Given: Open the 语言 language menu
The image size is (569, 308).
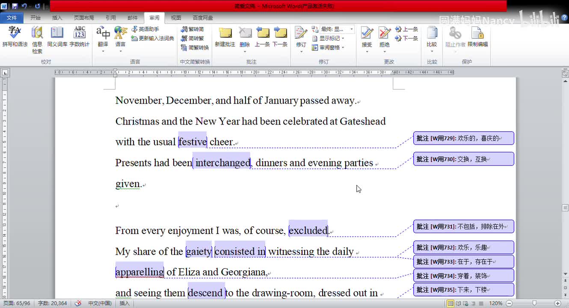Looking at the screenshot, I should 121,39.
